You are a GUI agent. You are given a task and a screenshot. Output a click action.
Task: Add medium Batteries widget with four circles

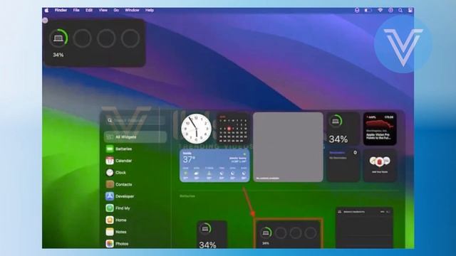click(288, 234)
